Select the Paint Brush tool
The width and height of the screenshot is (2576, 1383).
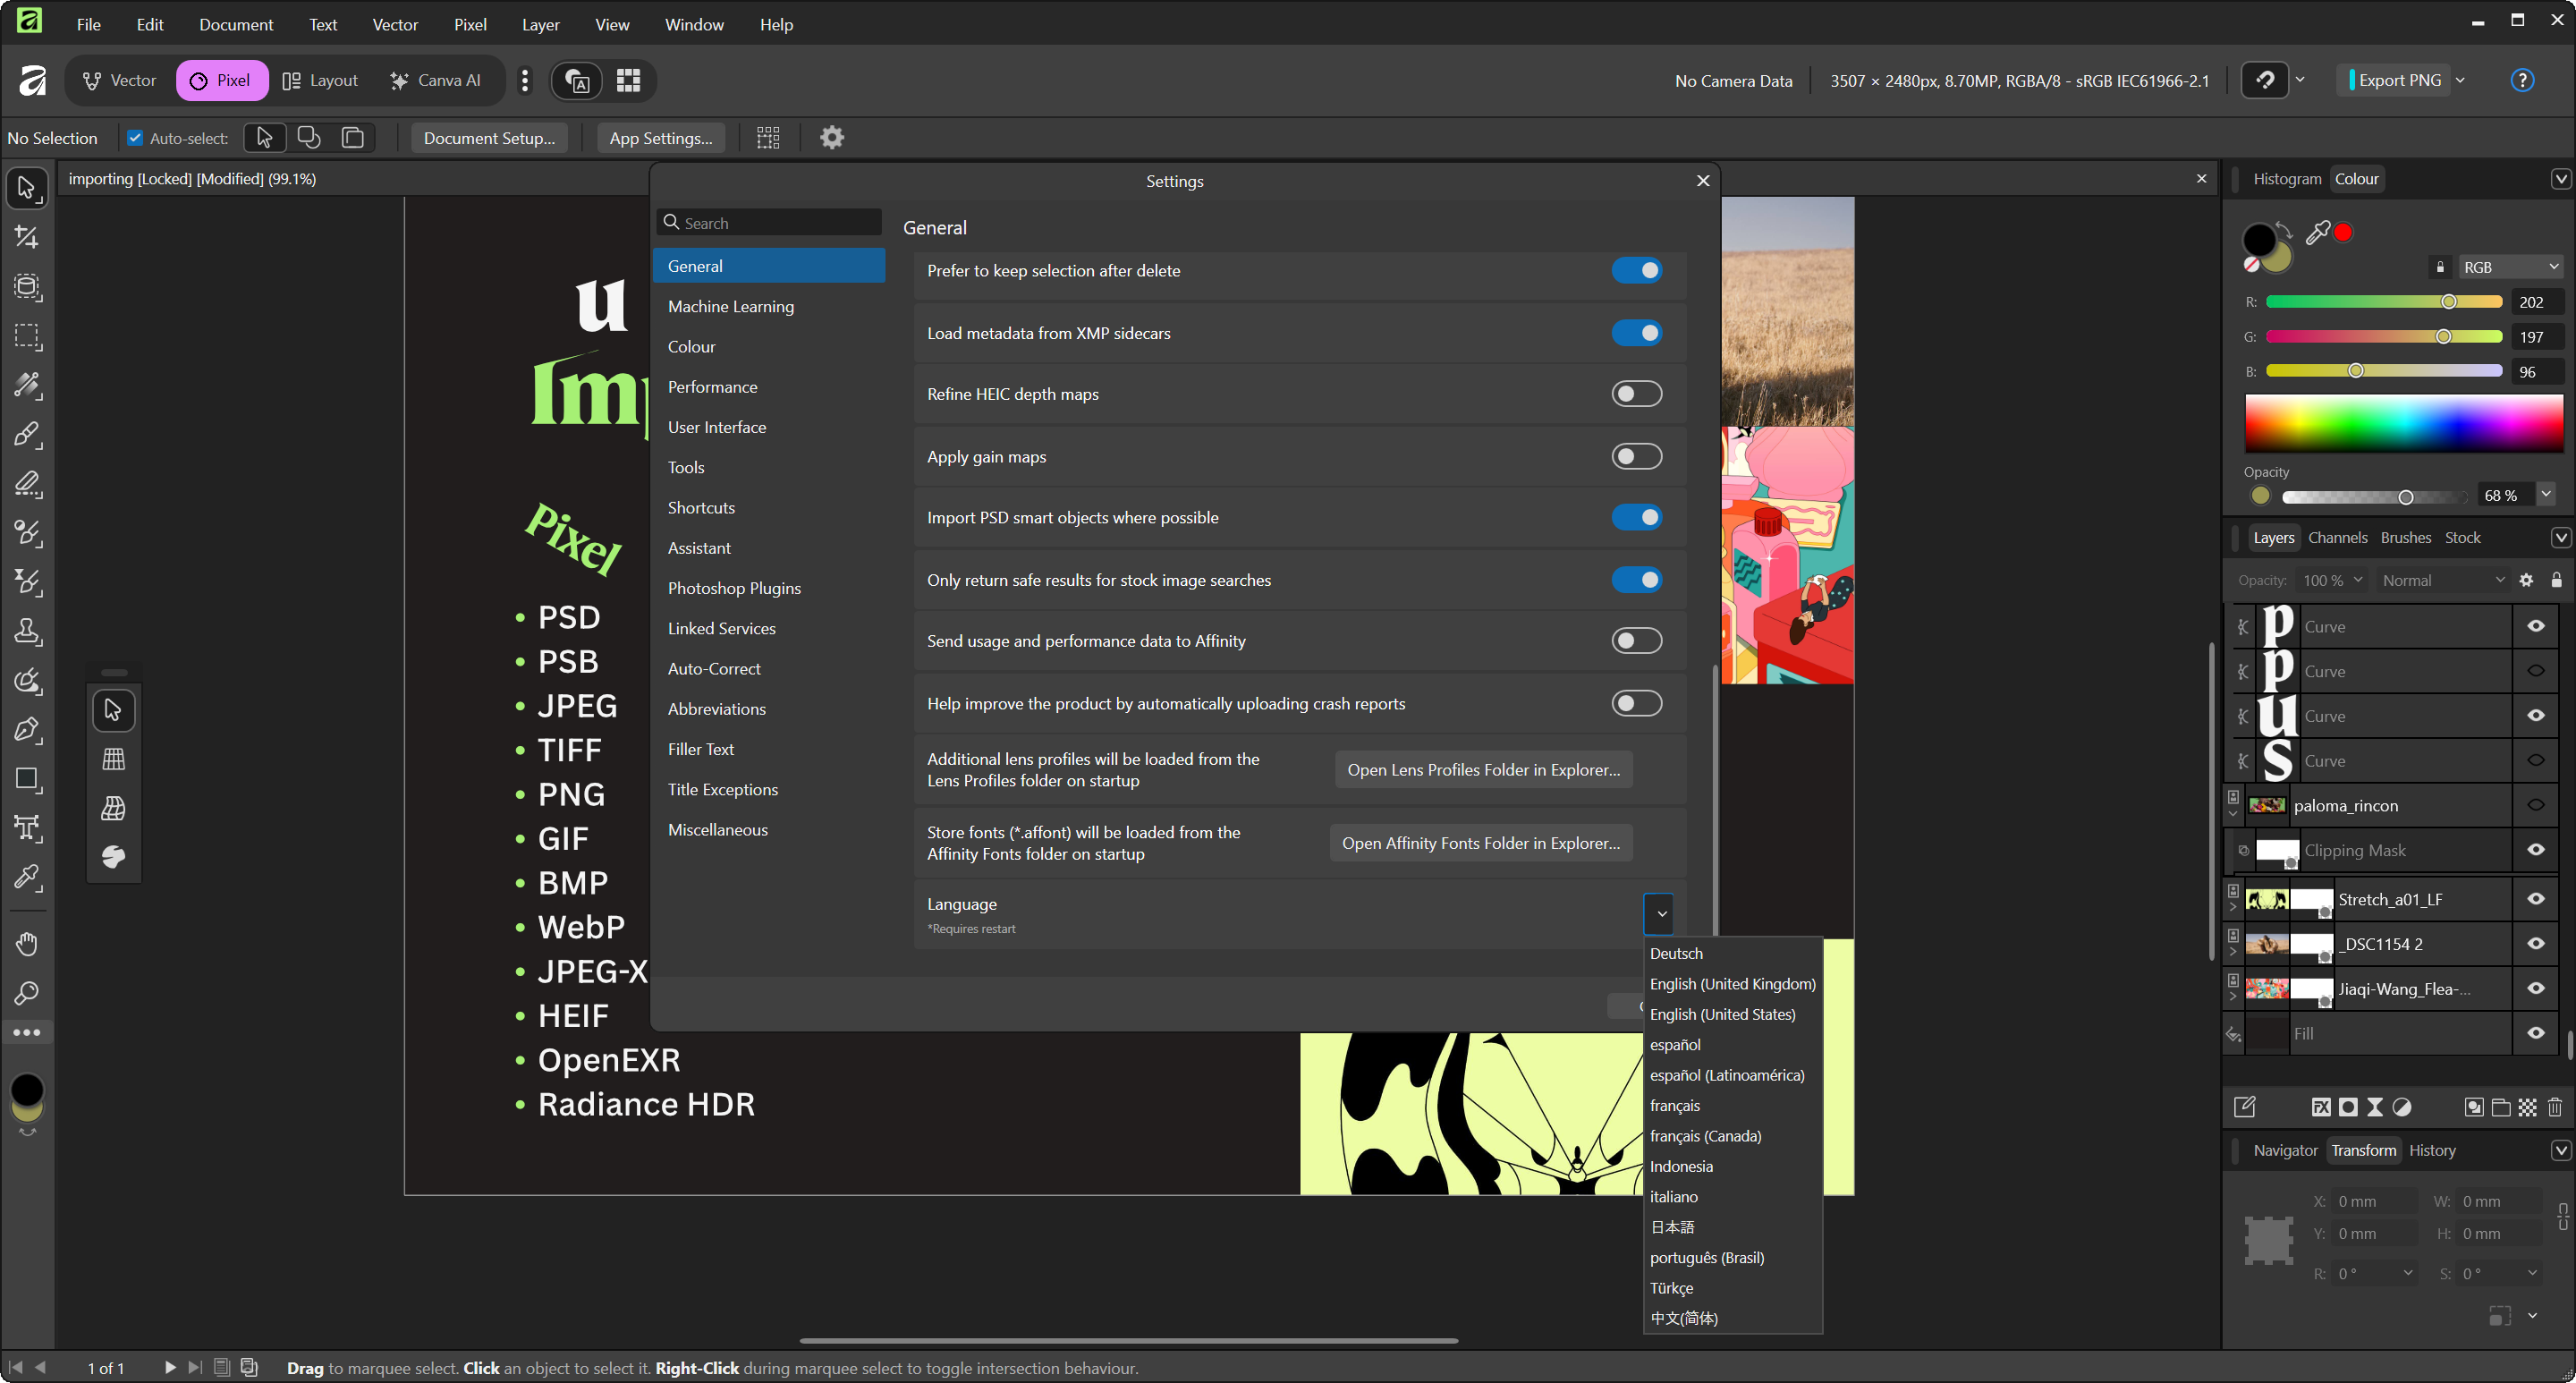[27, 434]
